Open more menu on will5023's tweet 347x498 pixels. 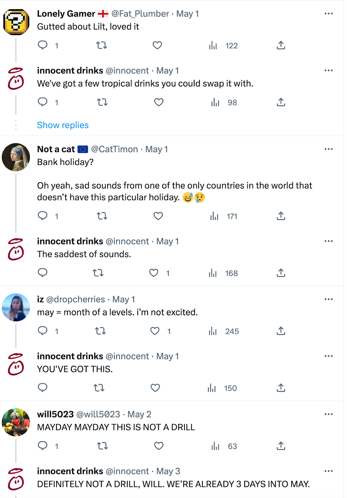328,414
